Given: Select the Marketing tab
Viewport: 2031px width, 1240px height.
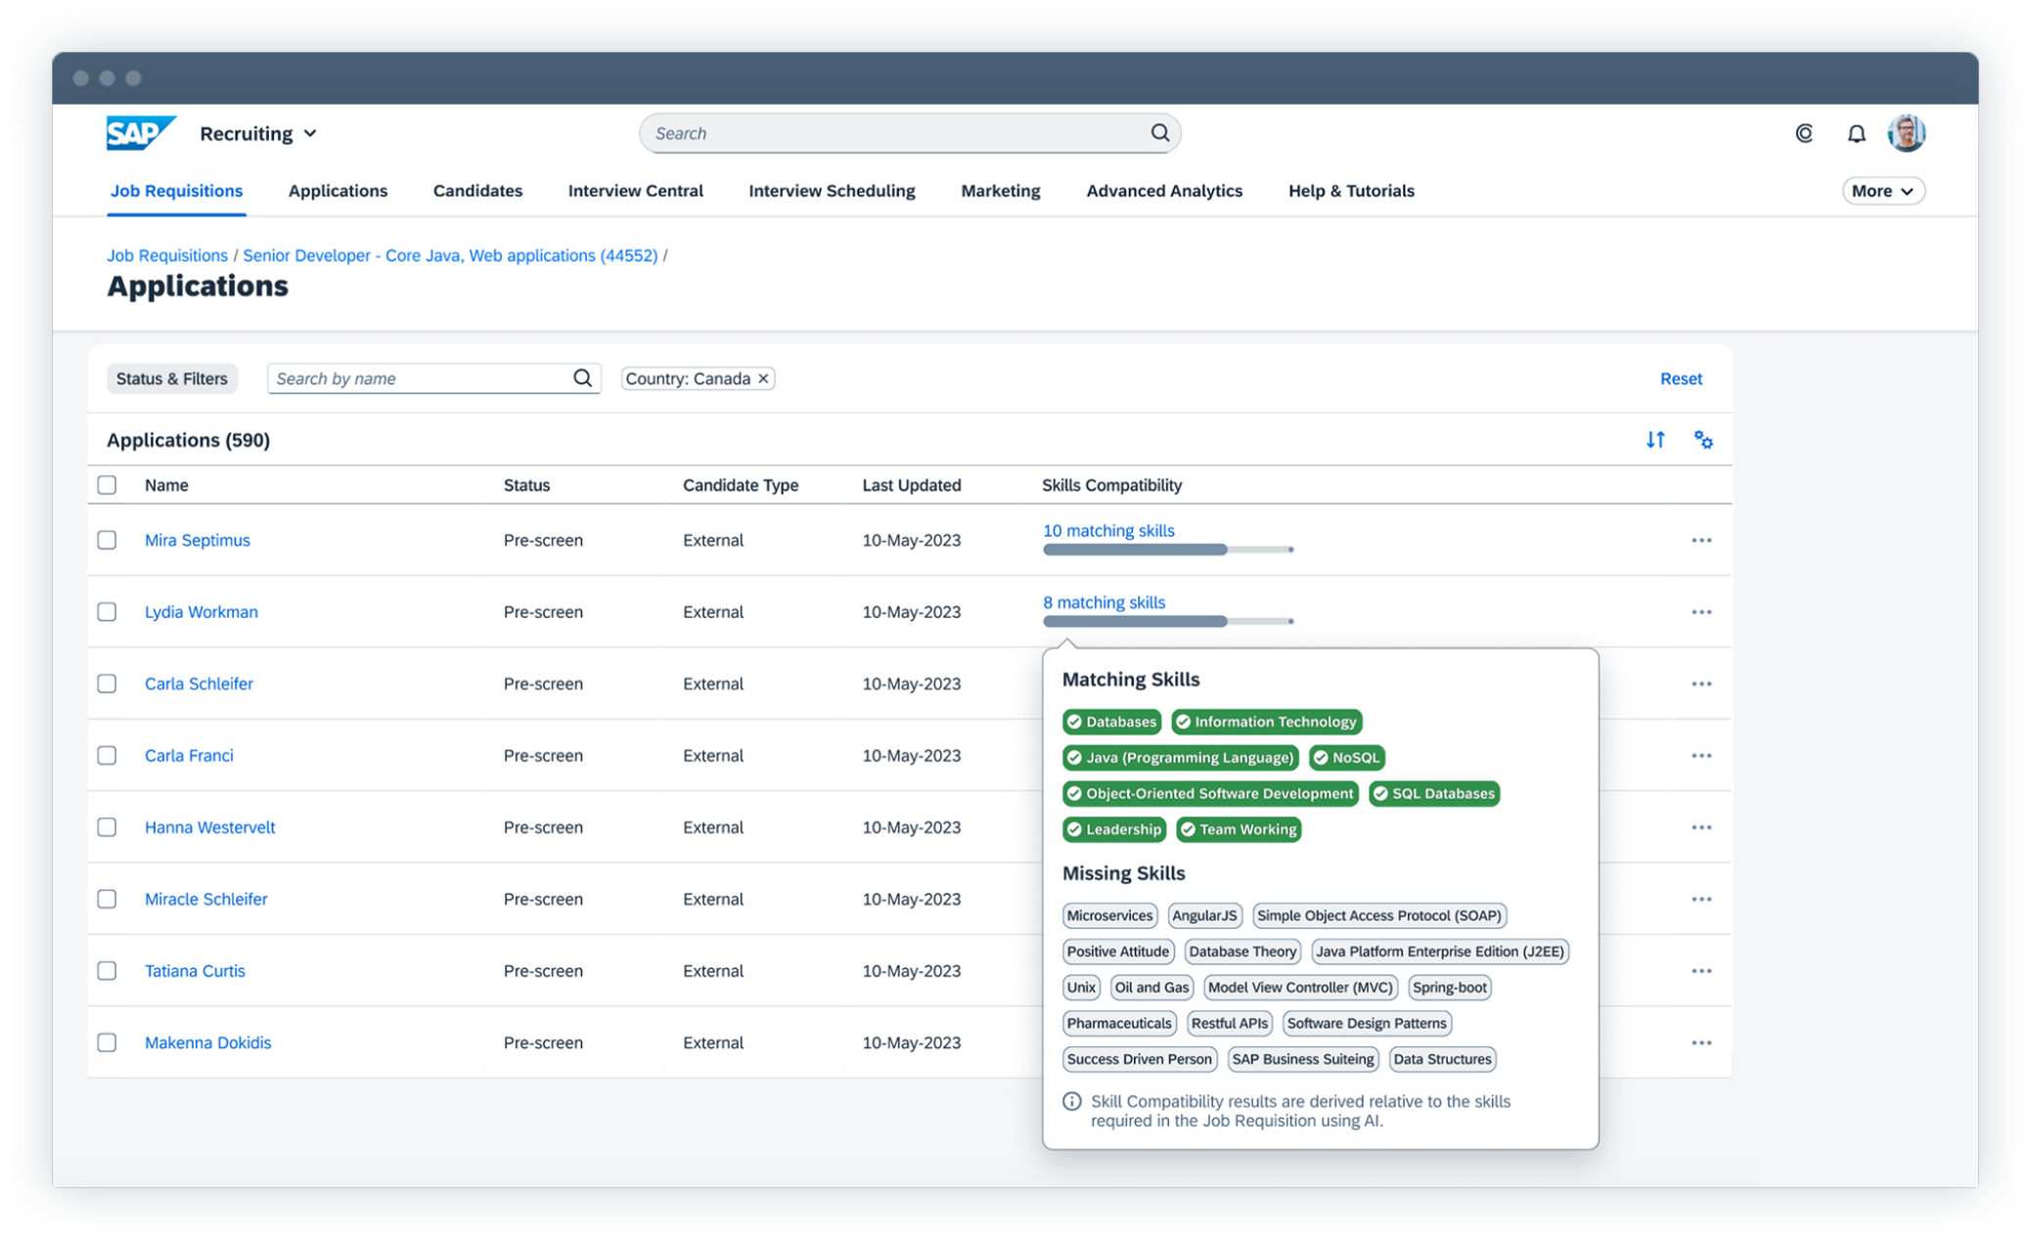Looking at the screenshot, I should (1000, 191).
